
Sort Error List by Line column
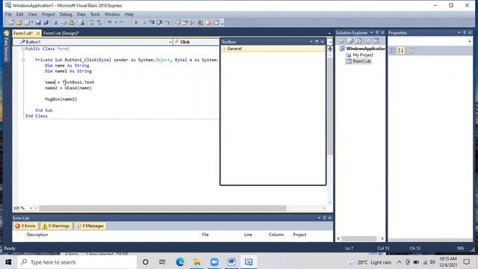[248, 235]
